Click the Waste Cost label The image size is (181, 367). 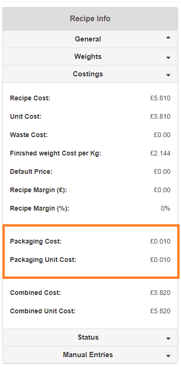pyautogui.click(x=29, y=135)
